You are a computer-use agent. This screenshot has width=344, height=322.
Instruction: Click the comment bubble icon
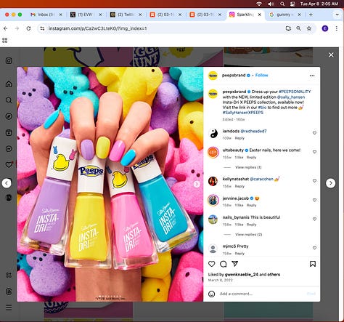(x=224, y=264)
